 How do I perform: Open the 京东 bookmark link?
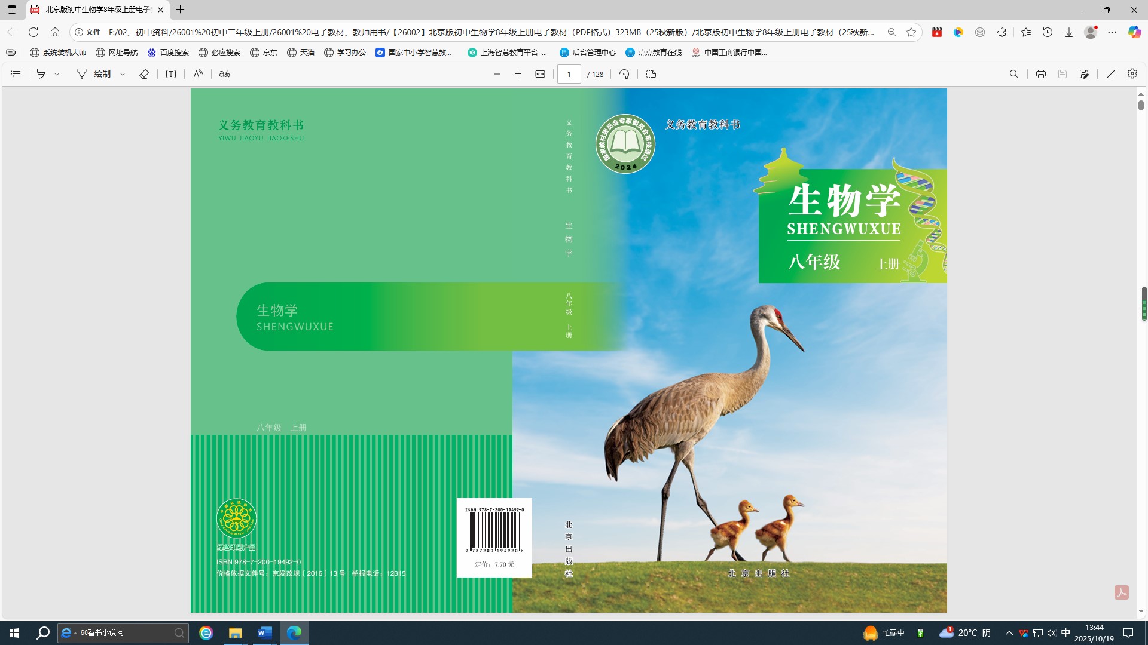(264, 53)
